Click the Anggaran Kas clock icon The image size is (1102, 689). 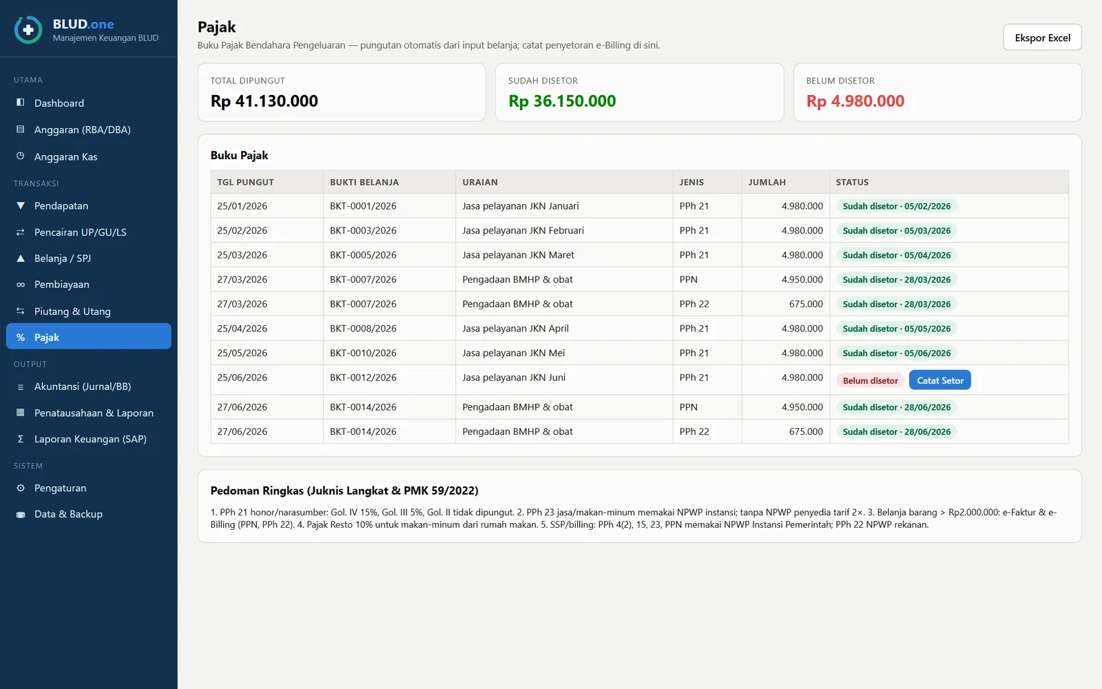click(21, 156)
